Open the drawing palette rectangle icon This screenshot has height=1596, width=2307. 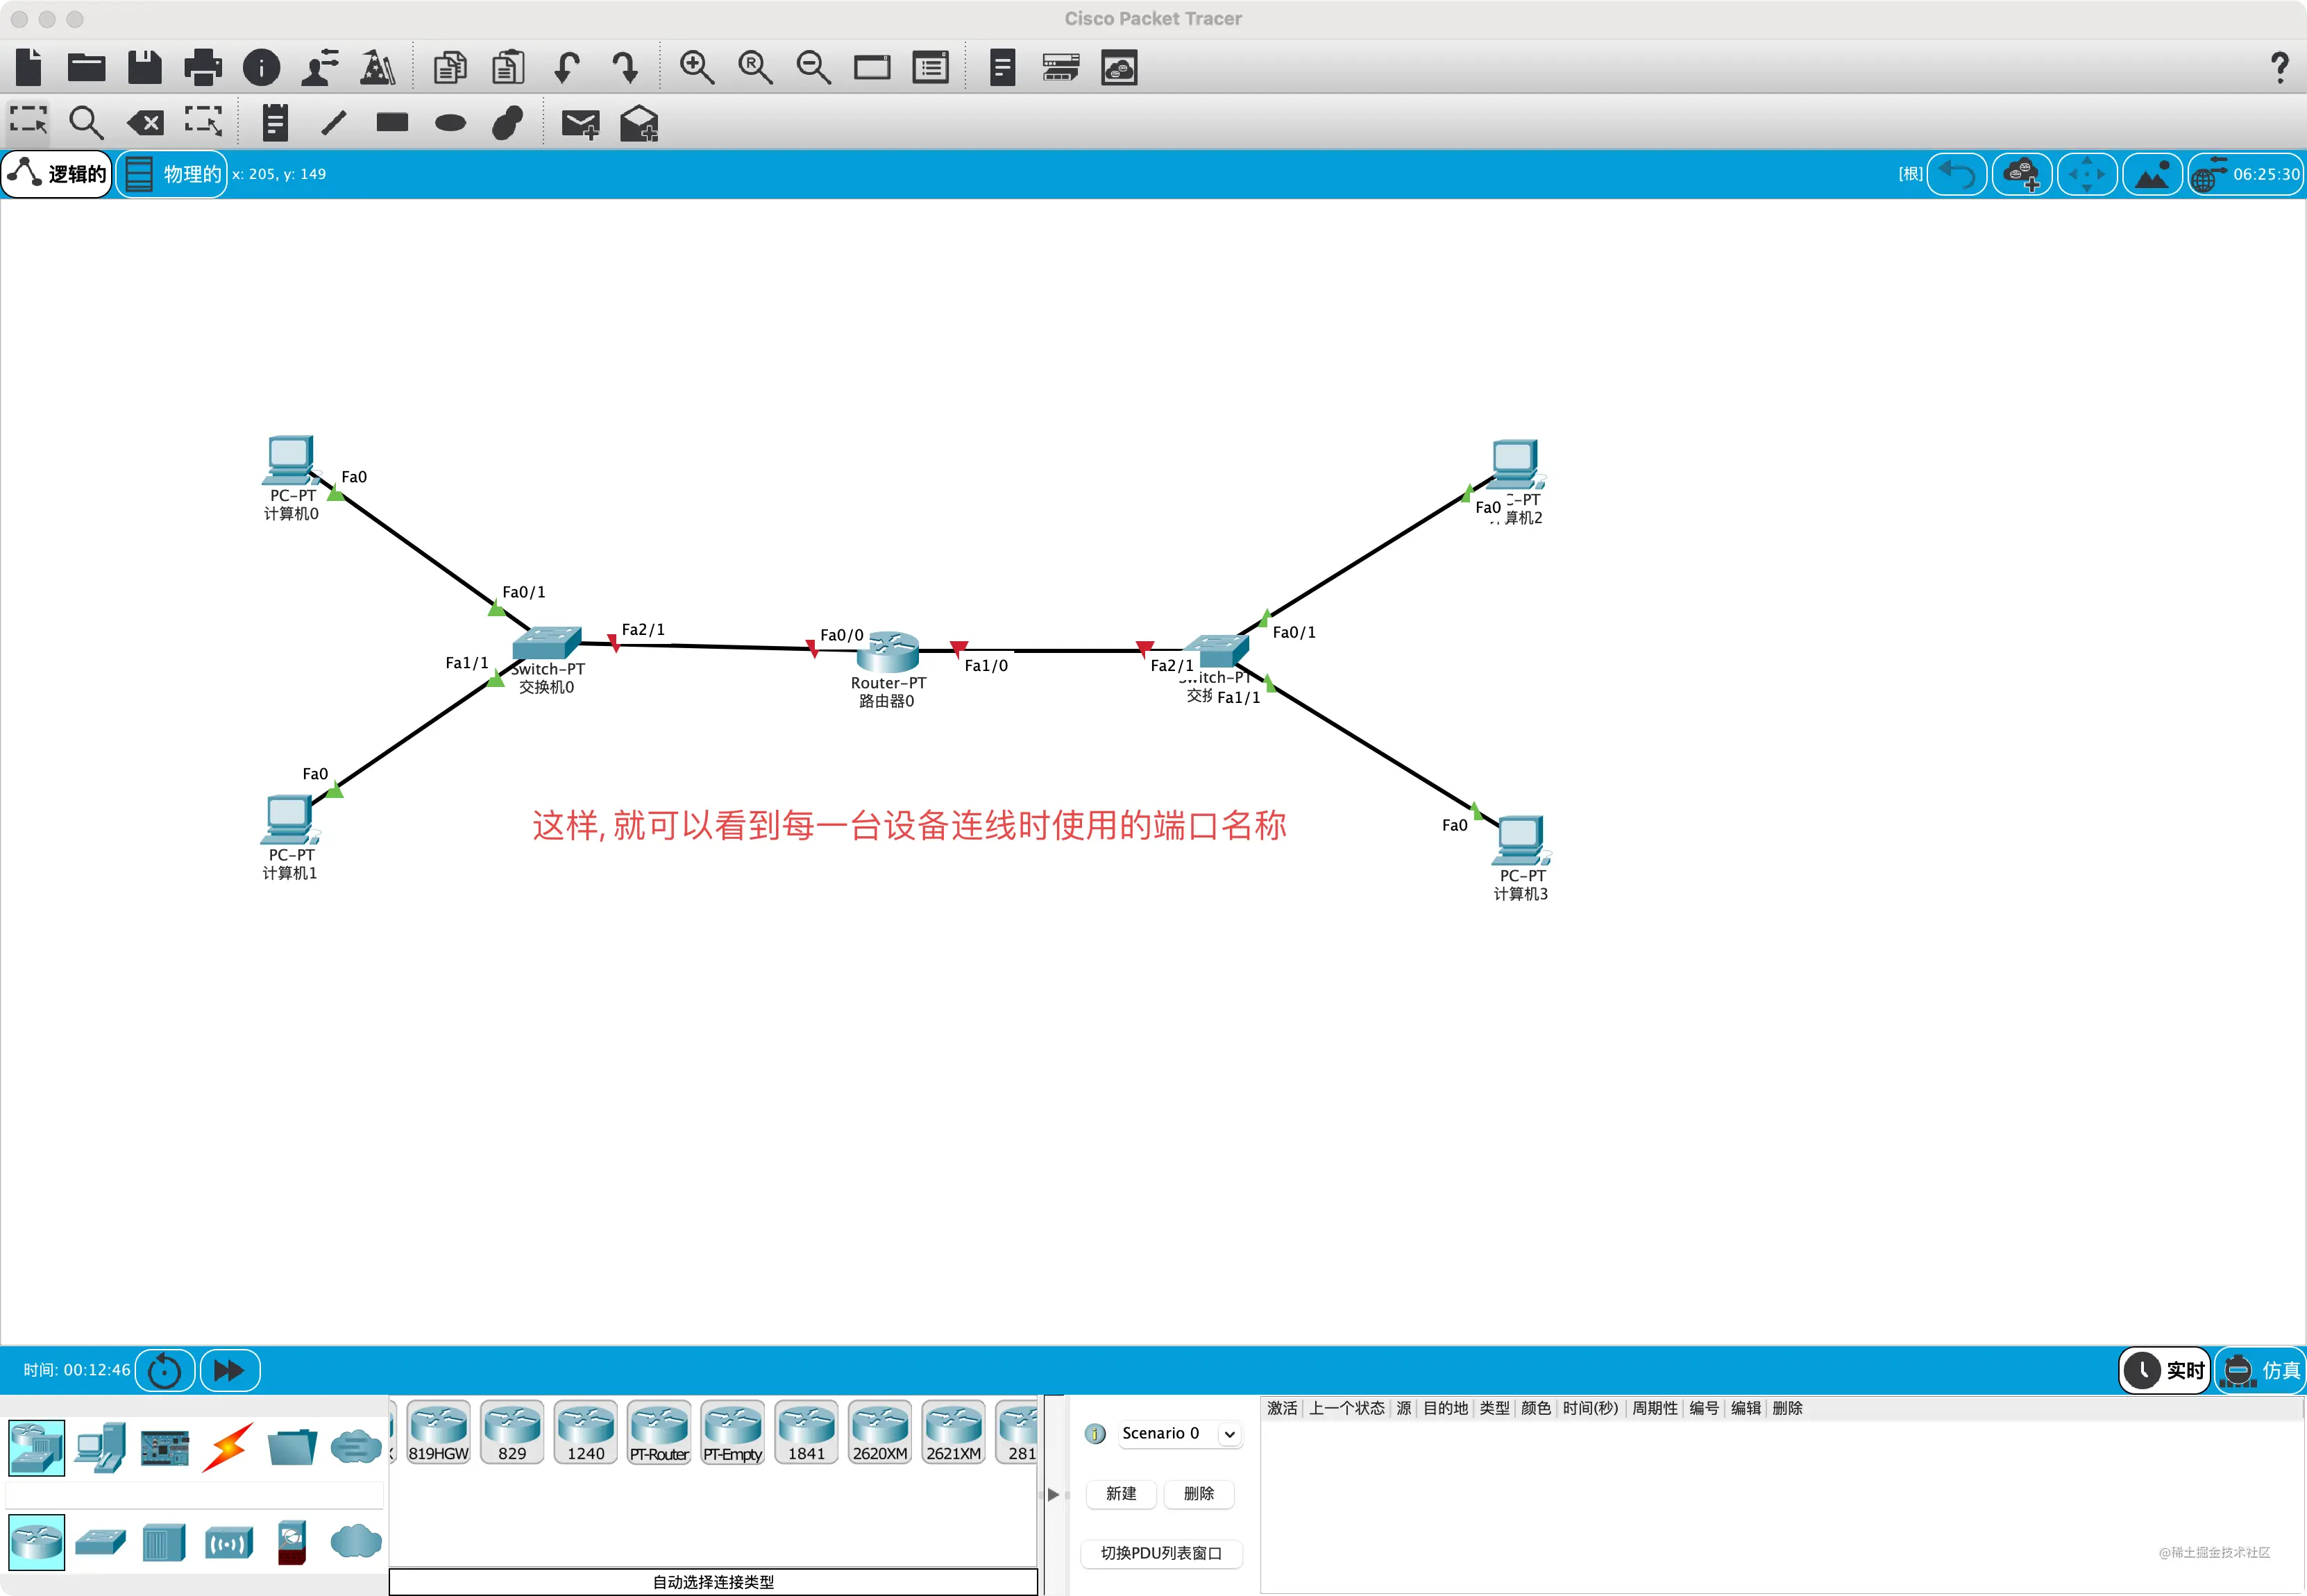point(872,67)
